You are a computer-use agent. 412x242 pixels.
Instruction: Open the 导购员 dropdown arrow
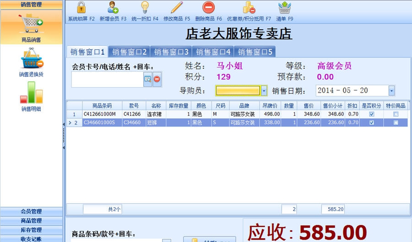tap(264, 91)
